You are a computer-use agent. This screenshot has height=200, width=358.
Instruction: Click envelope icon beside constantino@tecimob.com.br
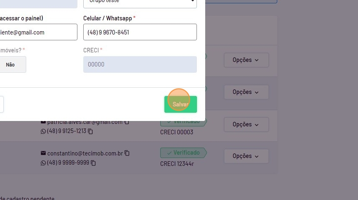click(43, 153)
